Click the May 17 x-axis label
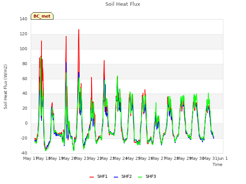This screenshot has width=246, height=184. click(x=30, y=158)
